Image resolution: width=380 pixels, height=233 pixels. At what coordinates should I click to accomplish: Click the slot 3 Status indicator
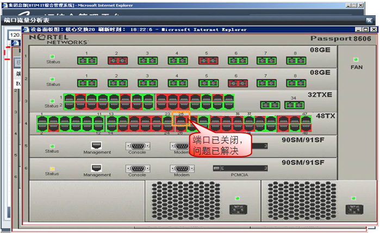[53, 101]
